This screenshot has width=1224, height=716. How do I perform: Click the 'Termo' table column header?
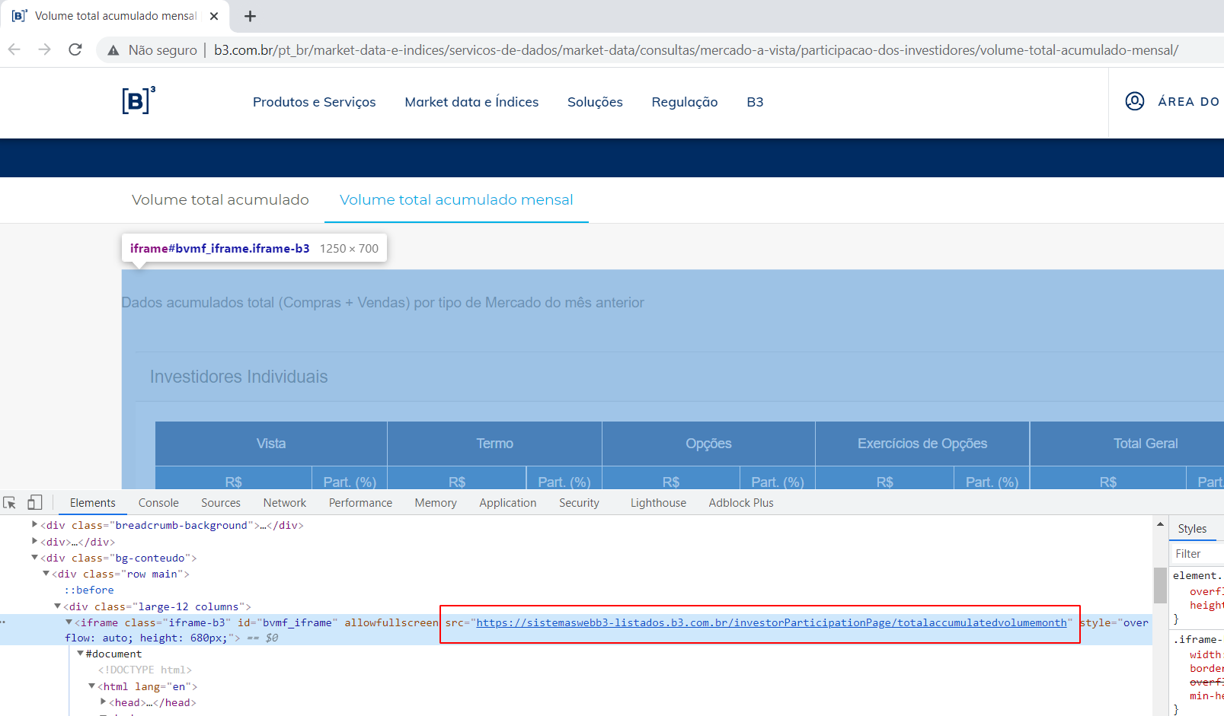click(494, 444)
